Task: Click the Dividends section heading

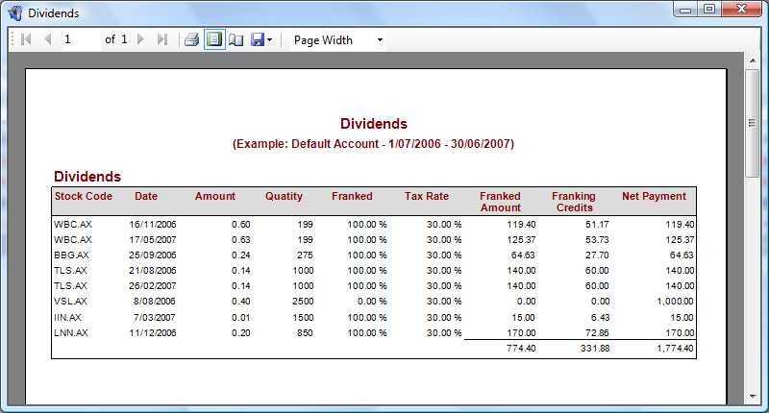Action: [x=87, y=177]
